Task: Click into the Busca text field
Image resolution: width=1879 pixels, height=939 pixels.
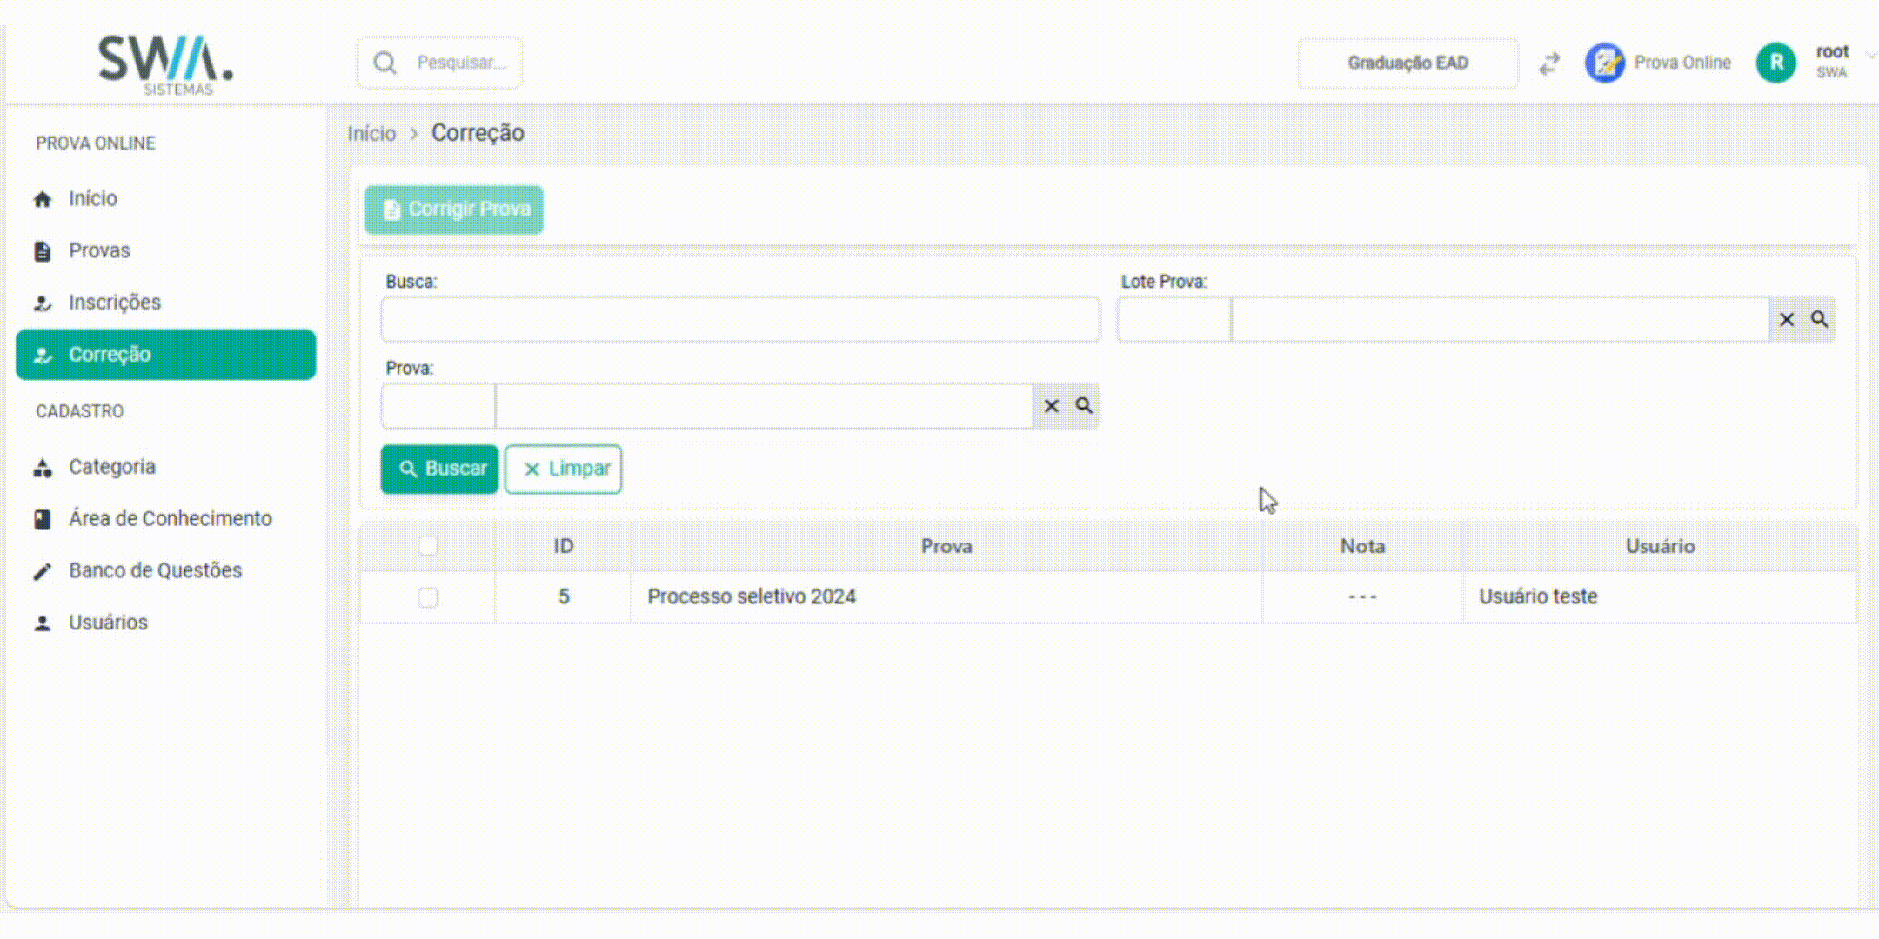Action: pyautogui.click(x=739, y=319)
